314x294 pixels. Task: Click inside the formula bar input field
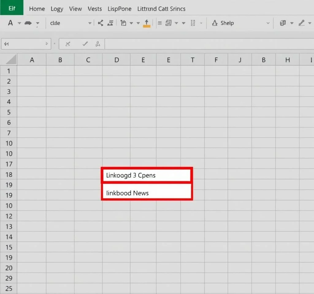[x=209, y=44]
